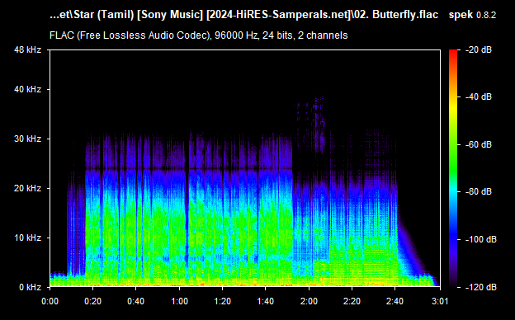The image size is (515, 320).
Task: Click the 2:00 time axis marker
Action: (309, 301)
